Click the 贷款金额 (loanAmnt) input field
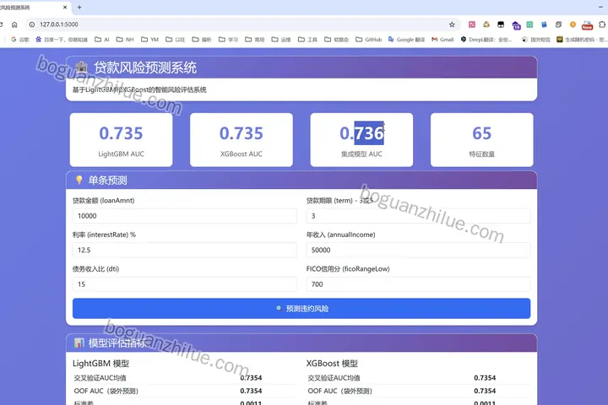The height and width of the screenshot is (405, 608). 185,216
